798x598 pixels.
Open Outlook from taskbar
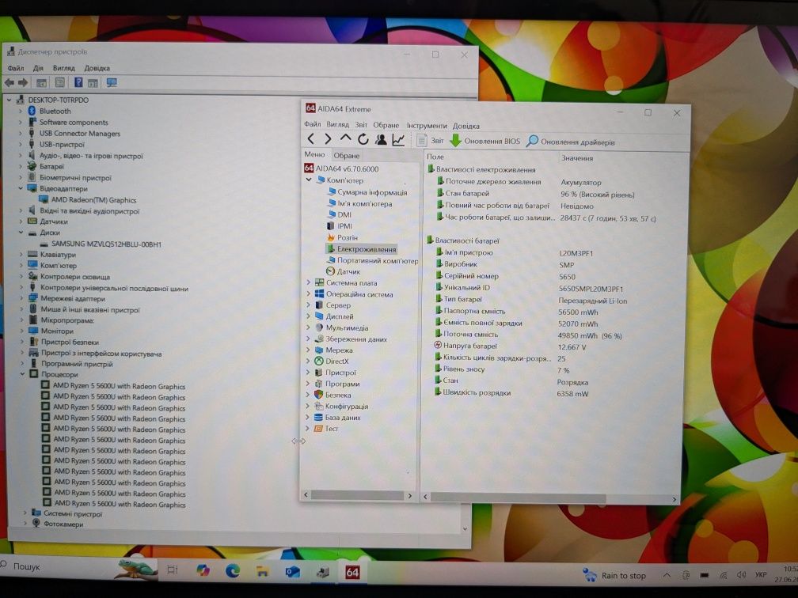pos(292,572)
